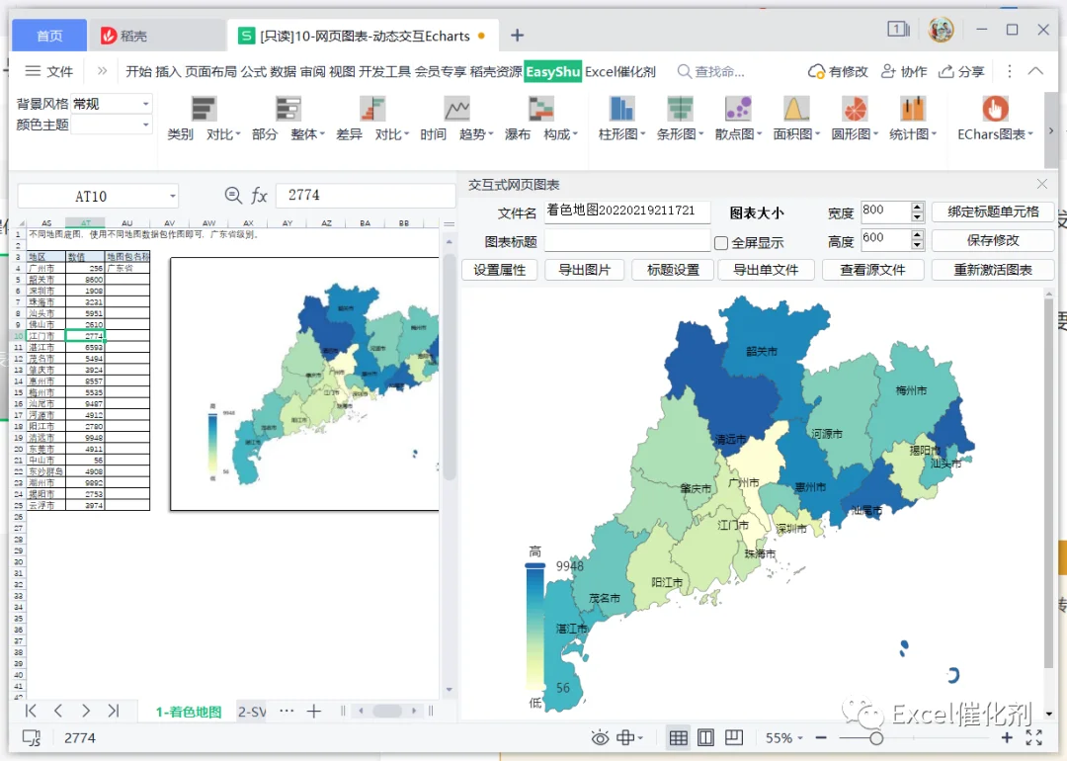Open the 圆形图 pie chart icon
The width and height of the screenshot is (1067, 761).
(855, 109)
